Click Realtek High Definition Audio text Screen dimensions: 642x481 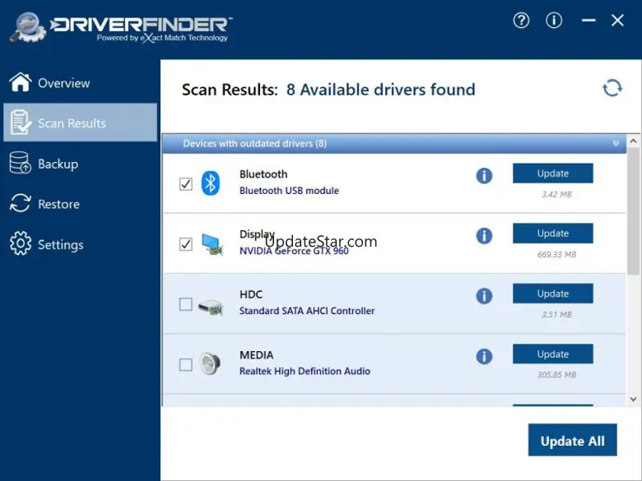305,371
